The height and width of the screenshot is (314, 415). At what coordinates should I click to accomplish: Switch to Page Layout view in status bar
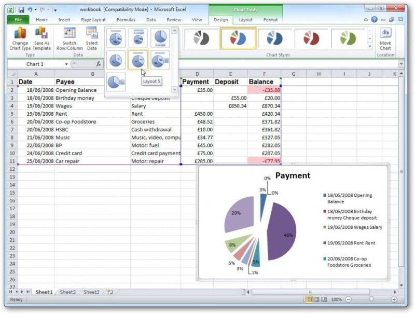(317, 300)
